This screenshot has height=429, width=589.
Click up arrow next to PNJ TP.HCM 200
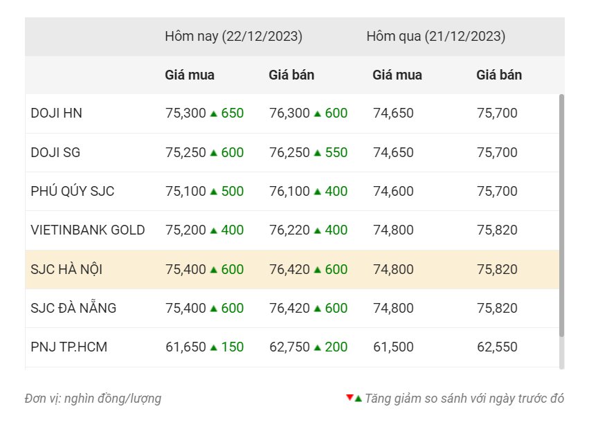click(318, 347)
